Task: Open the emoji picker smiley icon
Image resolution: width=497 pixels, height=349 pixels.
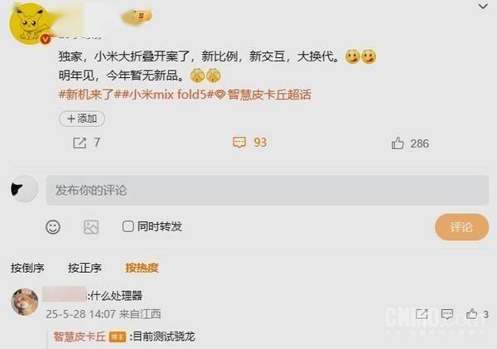Action: (53, 227)
